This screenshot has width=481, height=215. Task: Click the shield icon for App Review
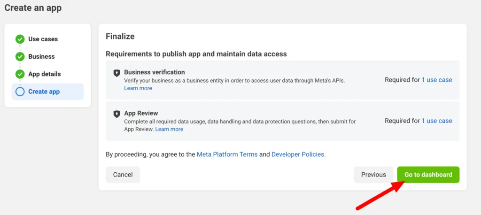pos(116,114)
